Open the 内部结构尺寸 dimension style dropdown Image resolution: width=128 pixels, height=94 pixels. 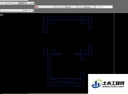pyautogui.click(x=23, y=3)
